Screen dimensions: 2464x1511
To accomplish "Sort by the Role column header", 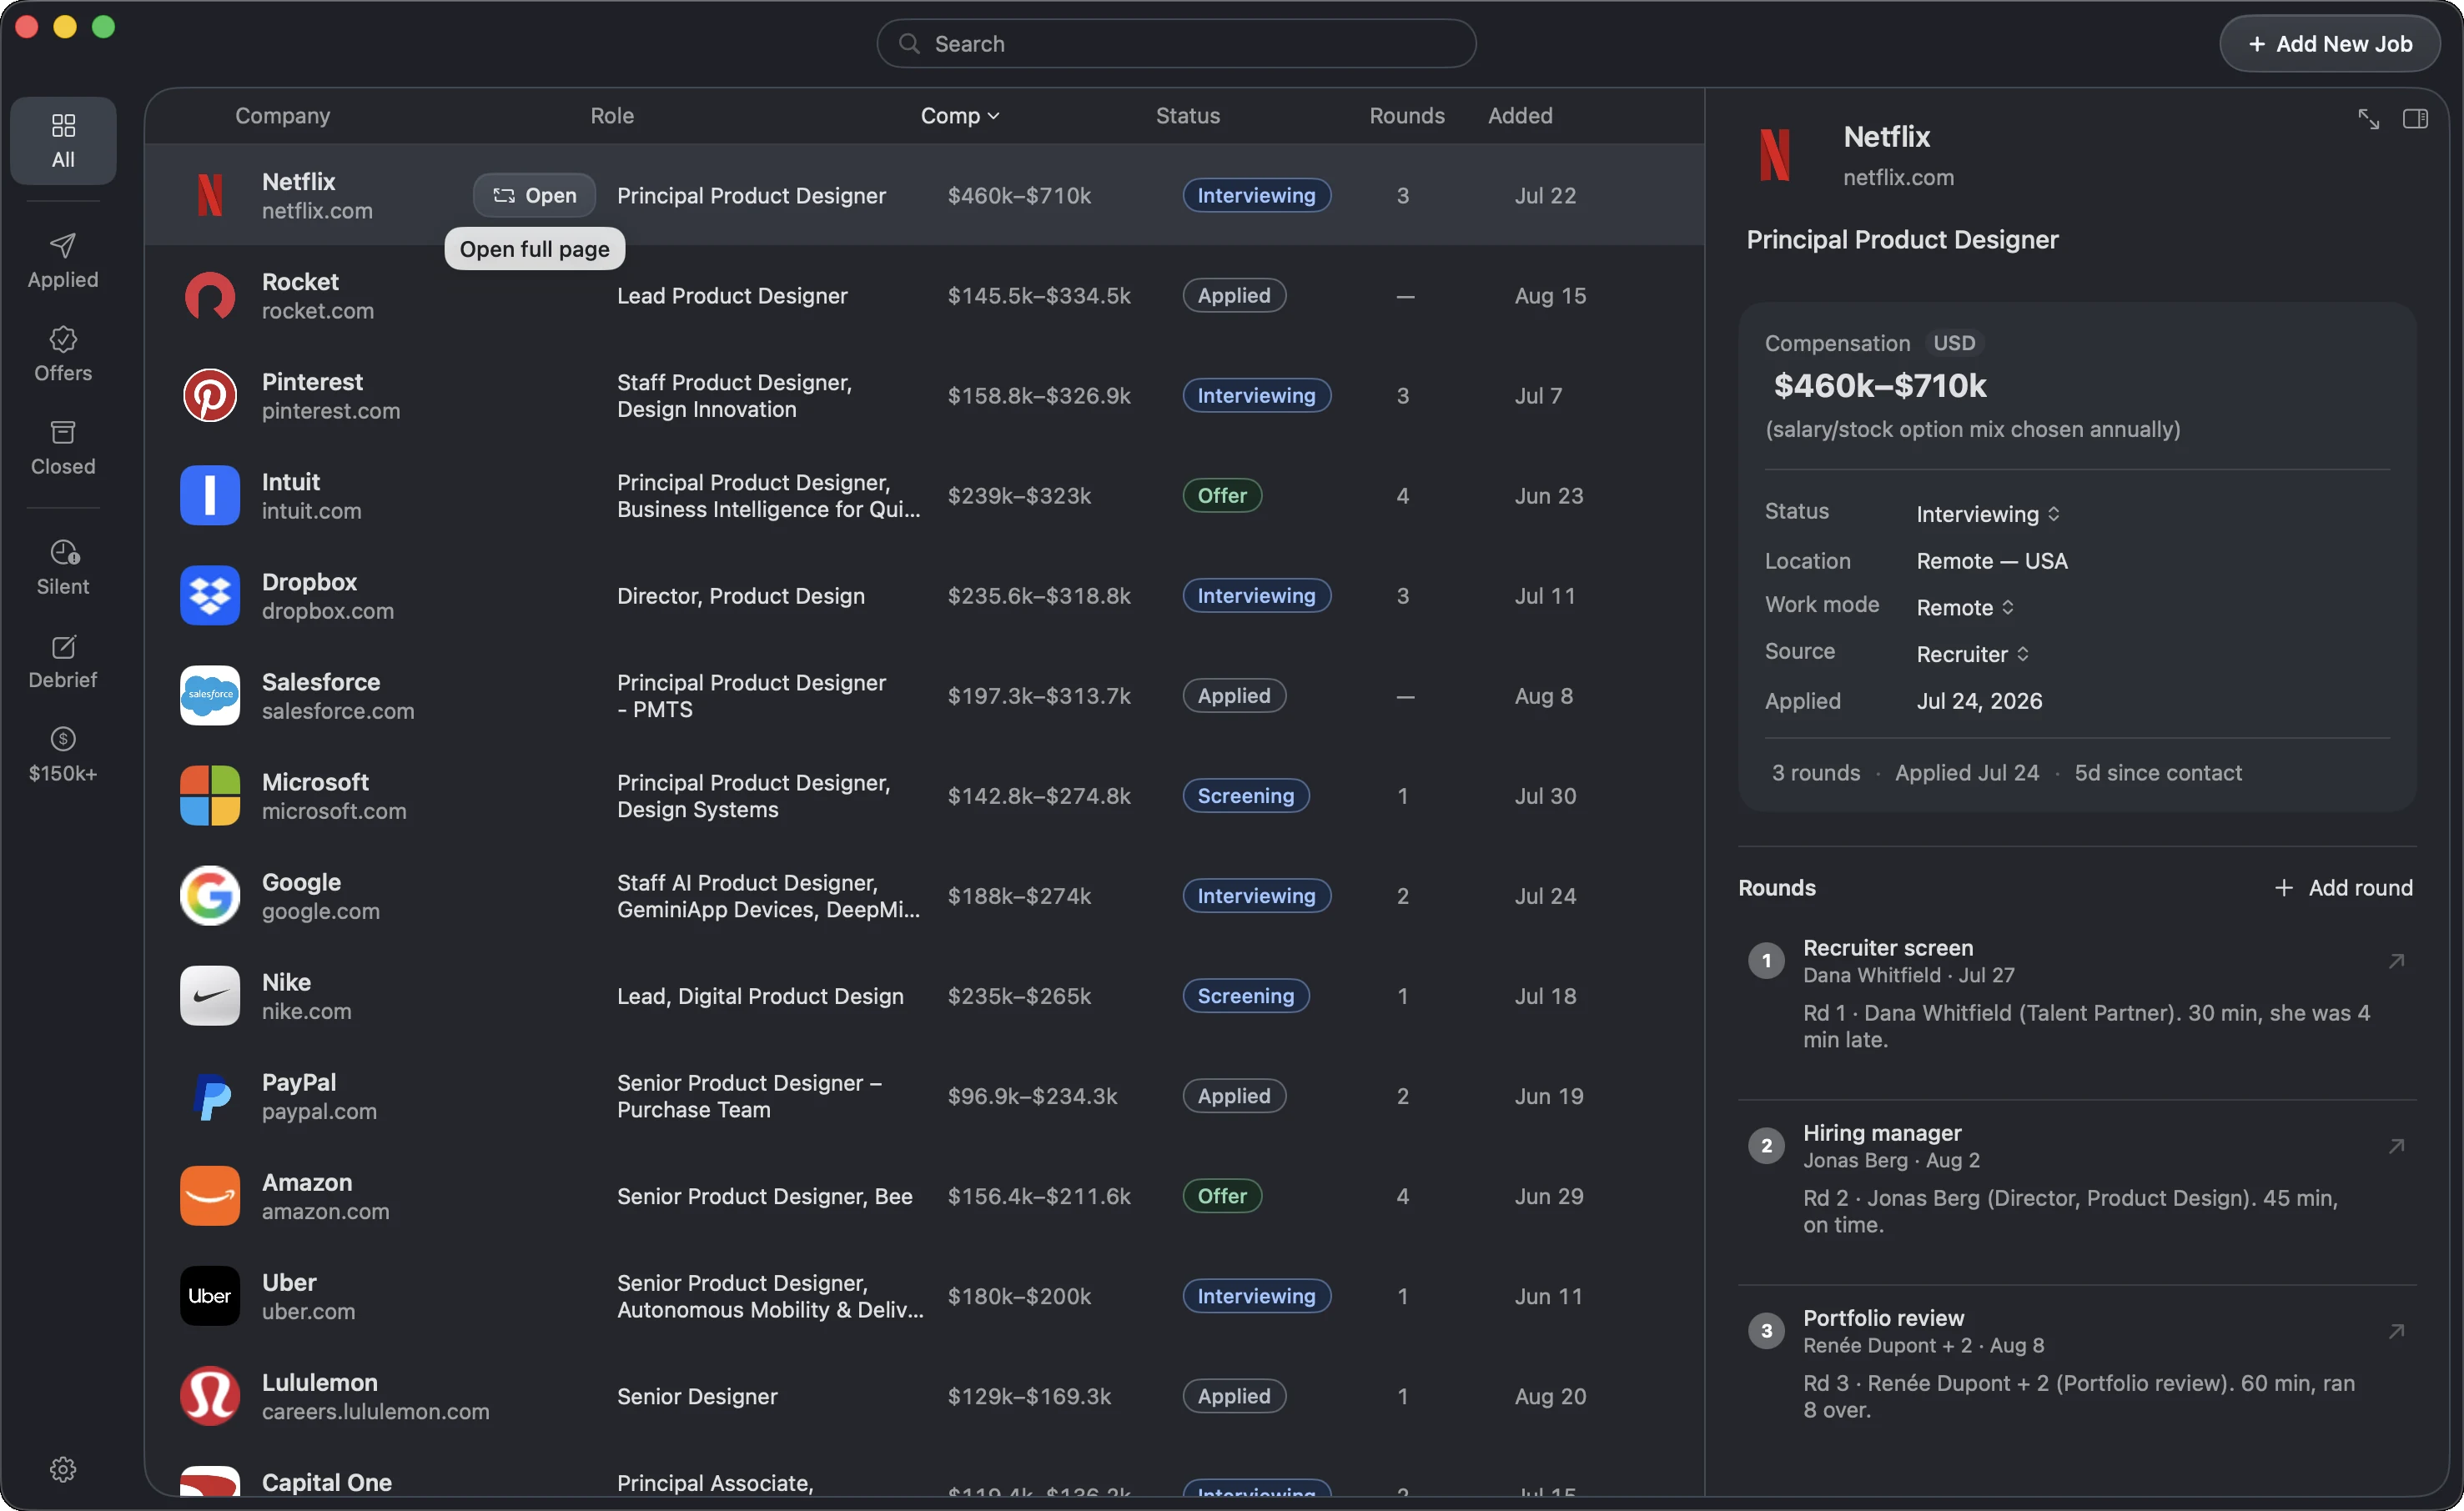I will (612, 116).
